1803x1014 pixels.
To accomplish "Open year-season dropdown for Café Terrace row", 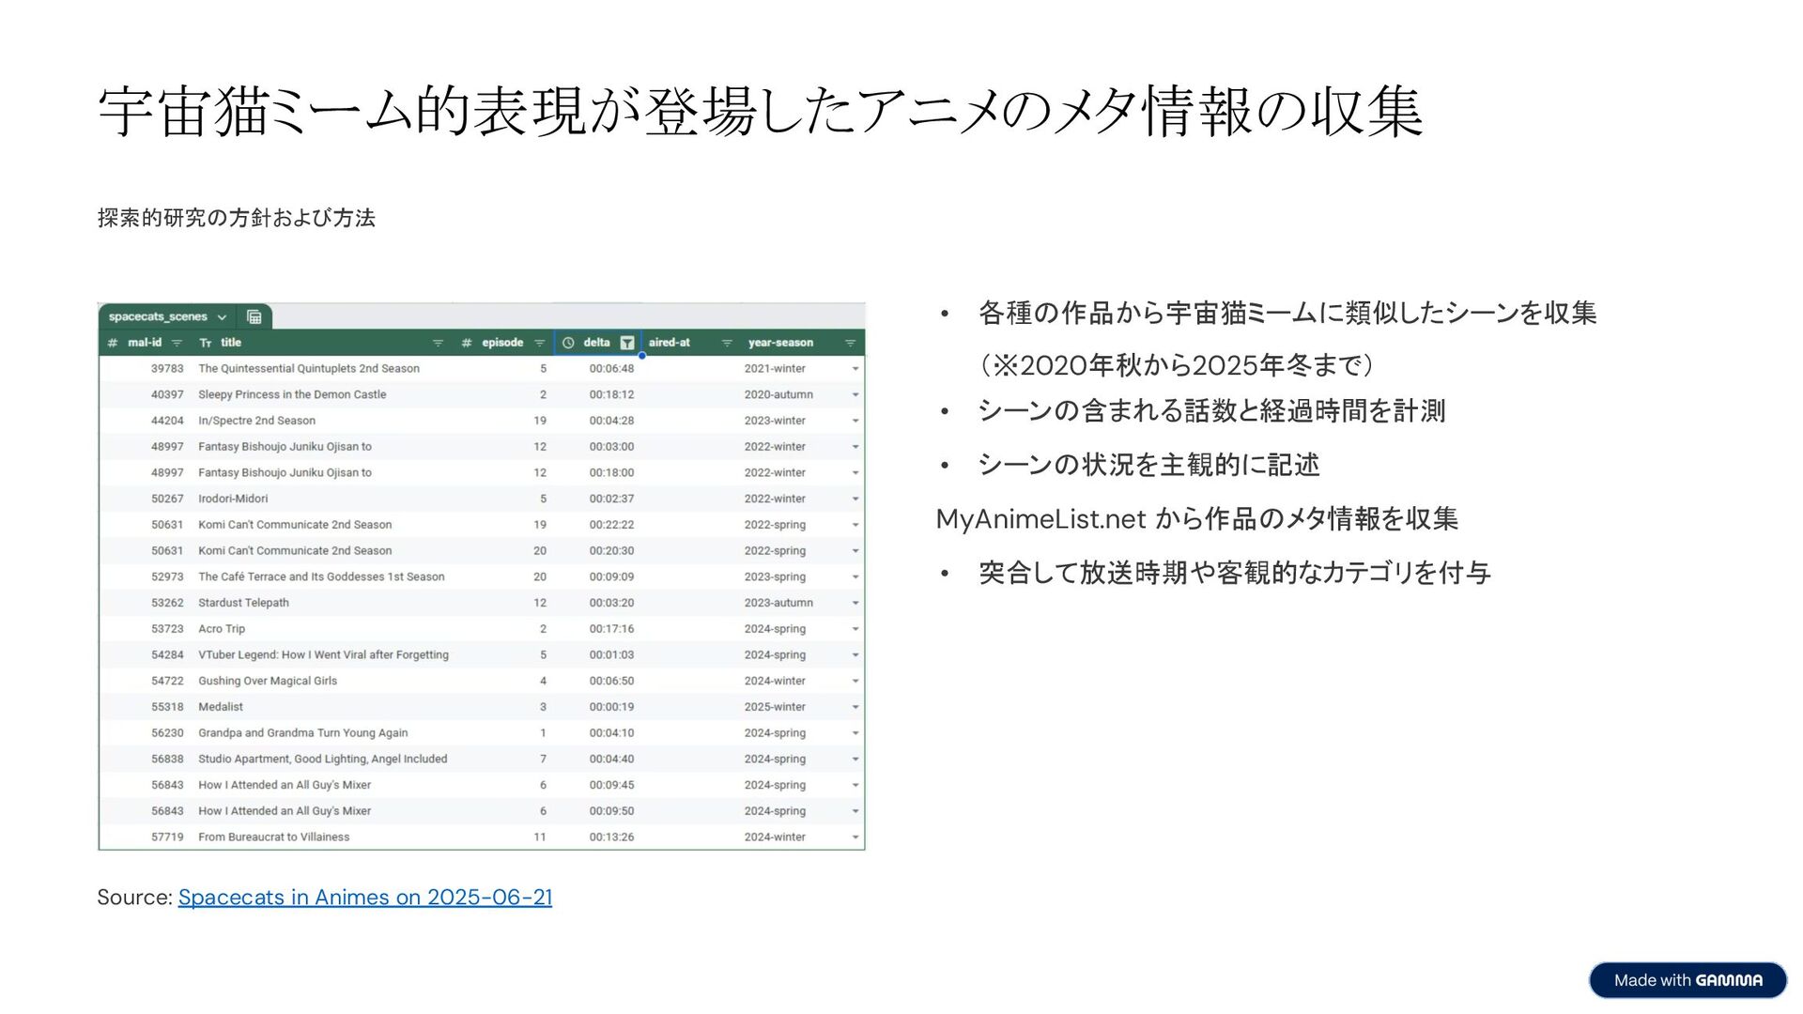I will pyautogui.click(x=855, y=577).
